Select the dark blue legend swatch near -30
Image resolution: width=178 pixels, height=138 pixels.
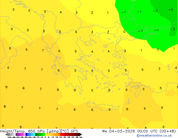pyautogui.click(x=26, y=134)
